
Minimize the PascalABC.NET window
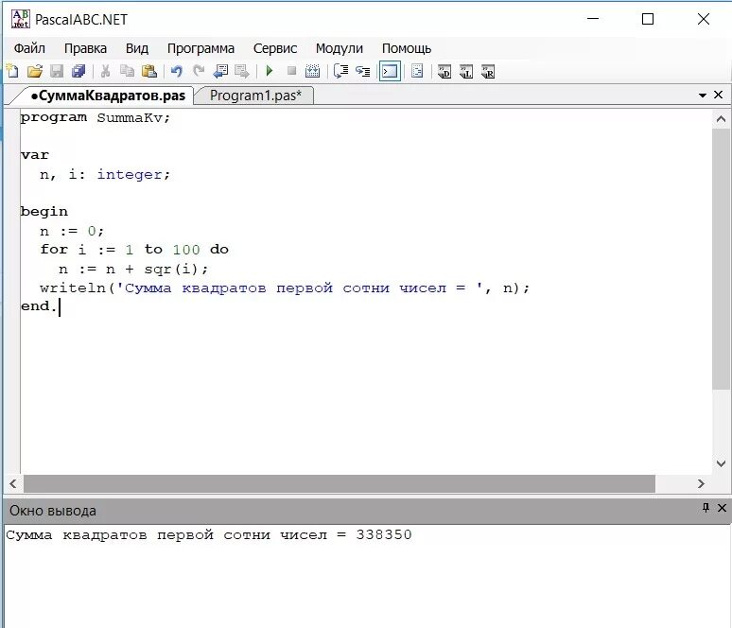pyautogui.click(x=593, y=19)
